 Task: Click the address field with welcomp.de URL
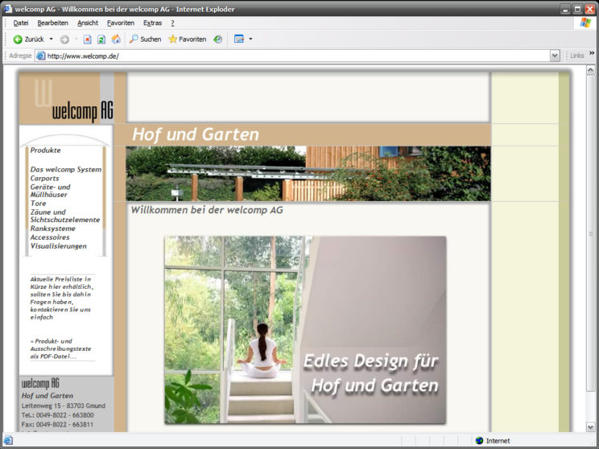tap(292, 56)
